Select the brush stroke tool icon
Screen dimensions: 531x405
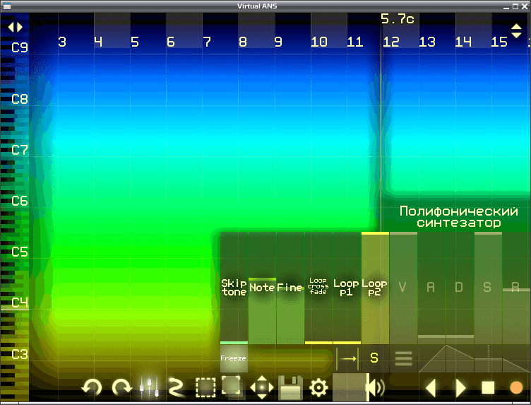tap(177, 387)
